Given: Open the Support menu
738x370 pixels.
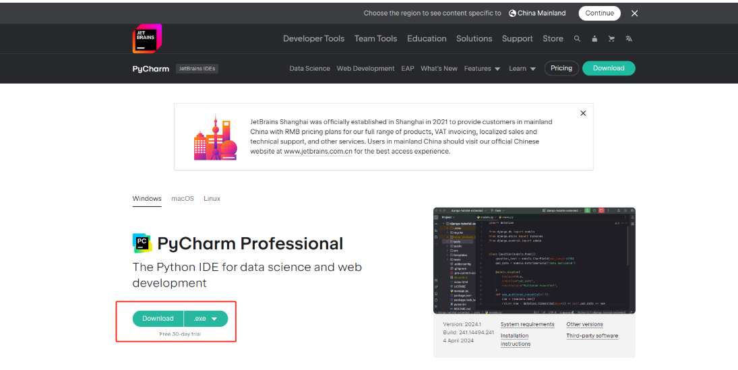Looking at the screenshot, I should tap(517, 38).
